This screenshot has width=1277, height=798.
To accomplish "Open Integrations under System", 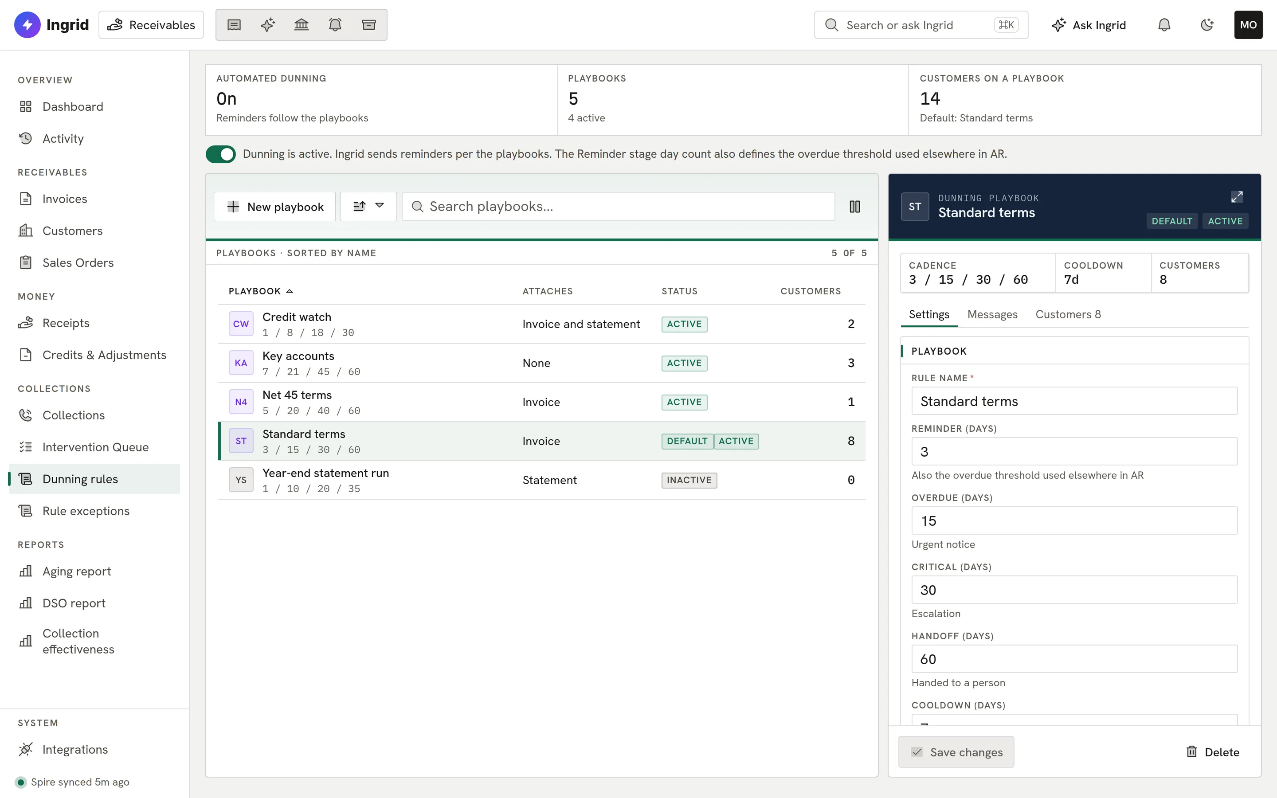I will 95,749.
